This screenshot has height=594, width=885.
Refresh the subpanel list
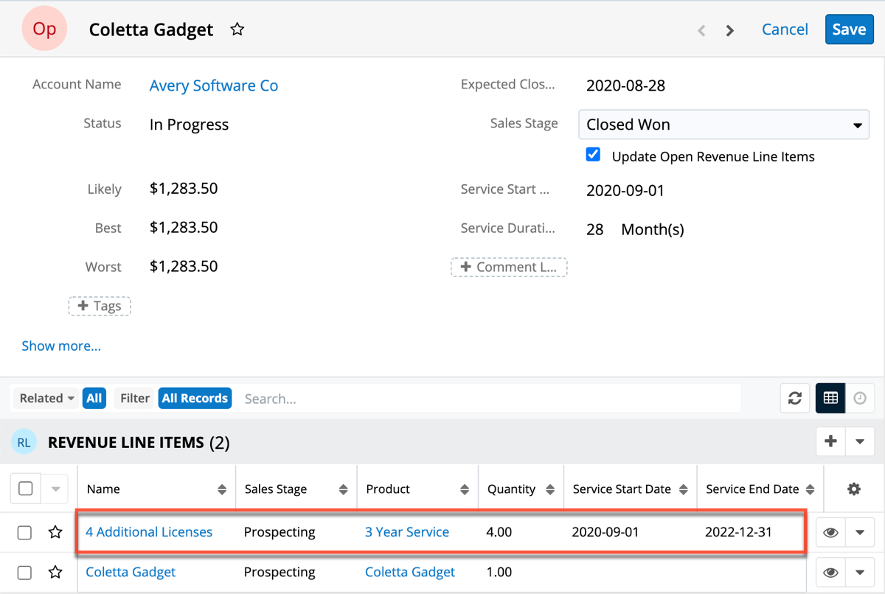pos(795,399)
